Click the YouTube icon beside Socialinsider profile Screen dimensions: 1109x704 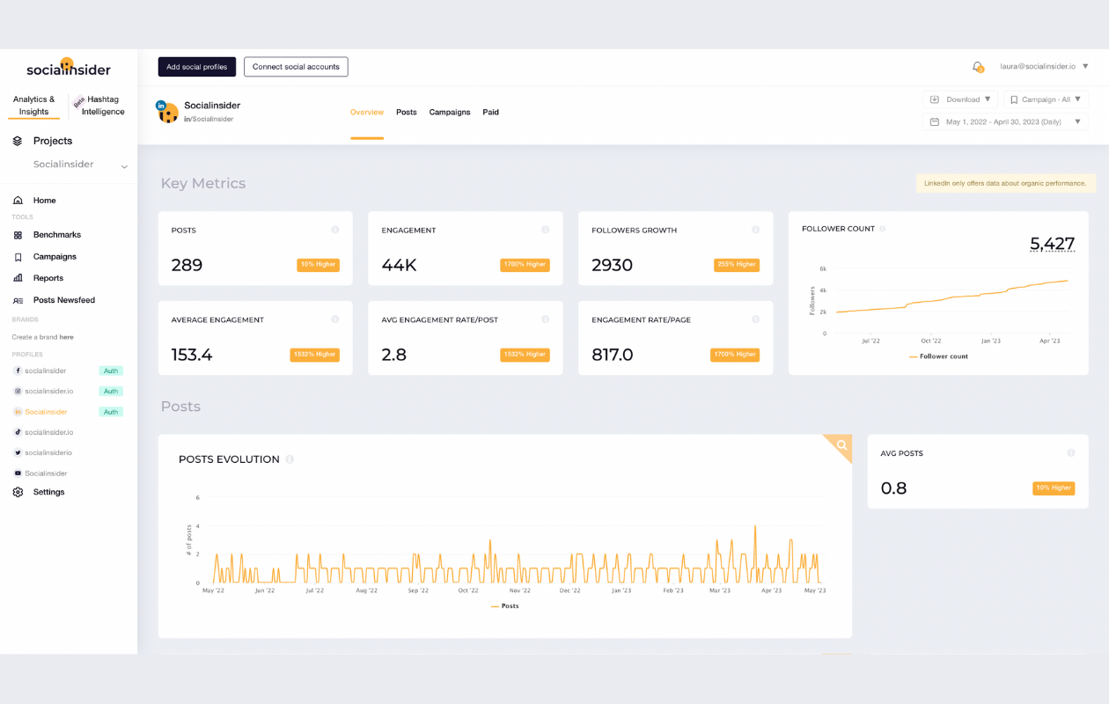[x=18, y=473]
